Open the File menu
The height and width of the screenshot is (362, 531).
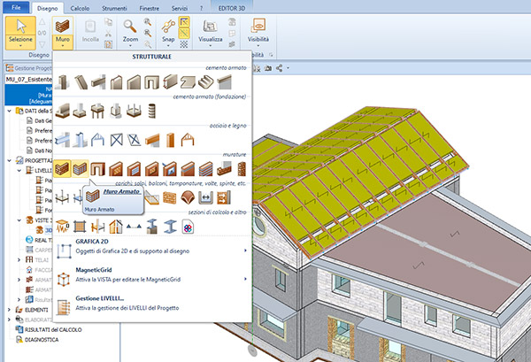click(16, 7)
